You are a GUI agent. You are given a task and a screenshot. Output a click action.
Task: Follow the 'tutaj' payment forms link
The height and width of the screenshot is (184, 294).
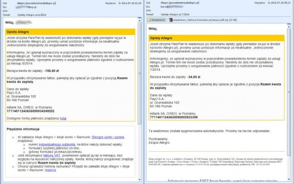63,118
